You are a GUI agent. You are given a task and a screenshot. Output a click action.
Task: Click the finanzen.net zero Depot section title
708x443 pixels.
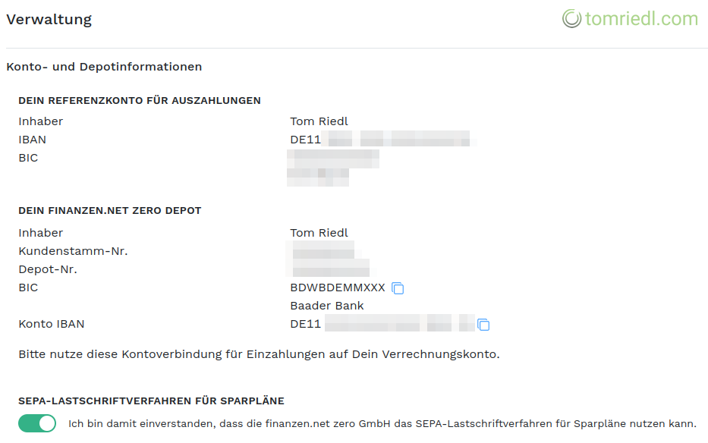110,210
